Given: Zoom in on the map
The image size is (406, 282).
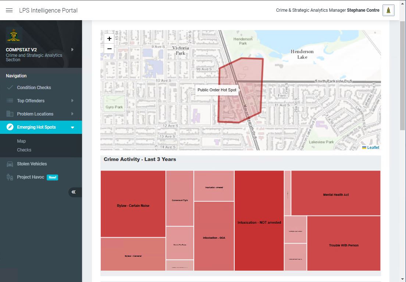Looking at the screenshot, I should click(109, 39).
